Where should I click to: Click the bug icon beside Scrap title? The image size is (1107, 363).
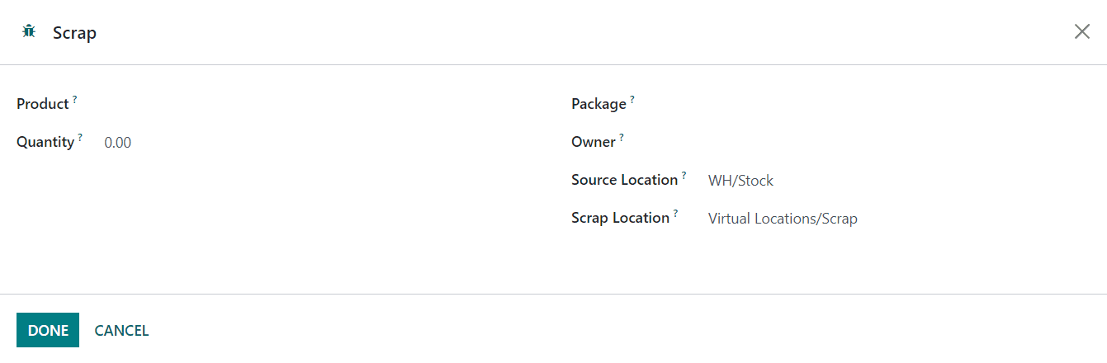click(x=29, y=32)
